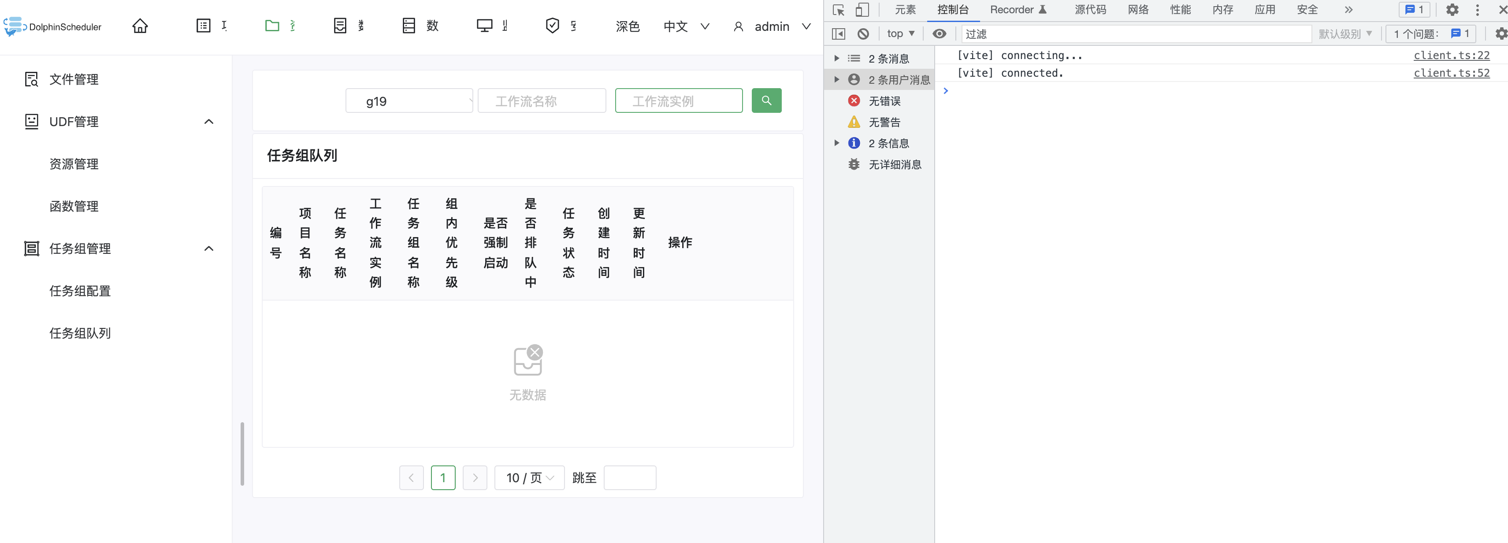Open the green folder resource icon

[272, 26]
